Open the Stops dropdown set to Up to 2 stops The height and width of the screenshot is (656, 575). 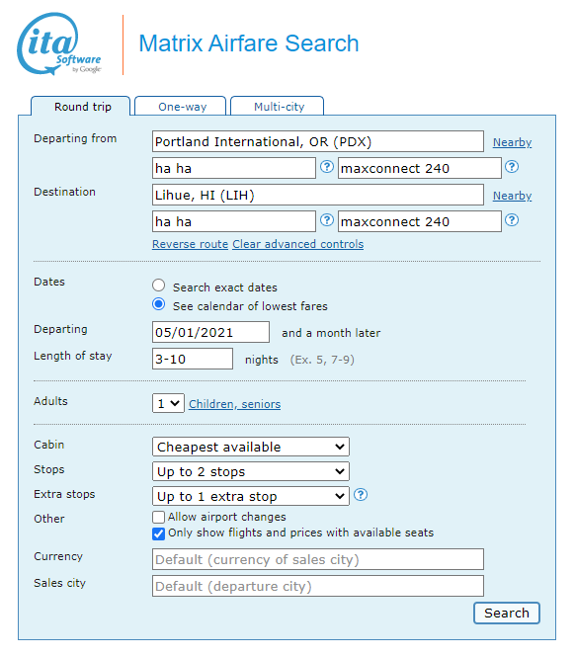tap(251, 471)
